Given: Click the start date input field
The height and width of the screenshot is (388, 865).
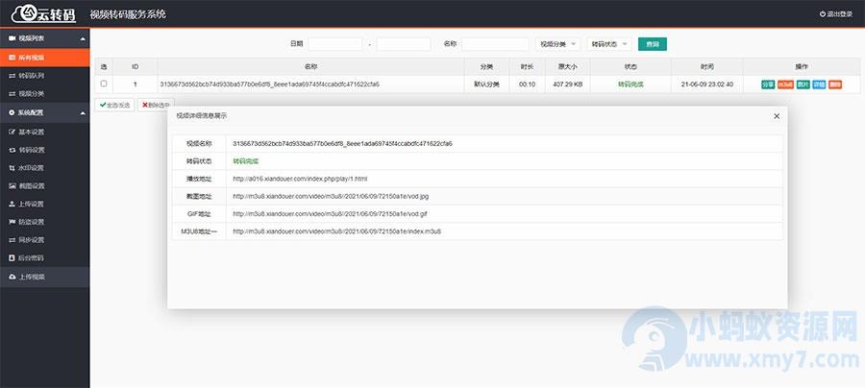Looking at the screenshot, I should [x=334, y=44].
